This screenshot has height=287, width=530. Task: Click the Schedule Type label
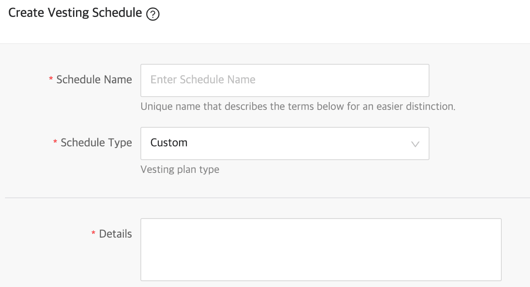[x=96, y=143]
